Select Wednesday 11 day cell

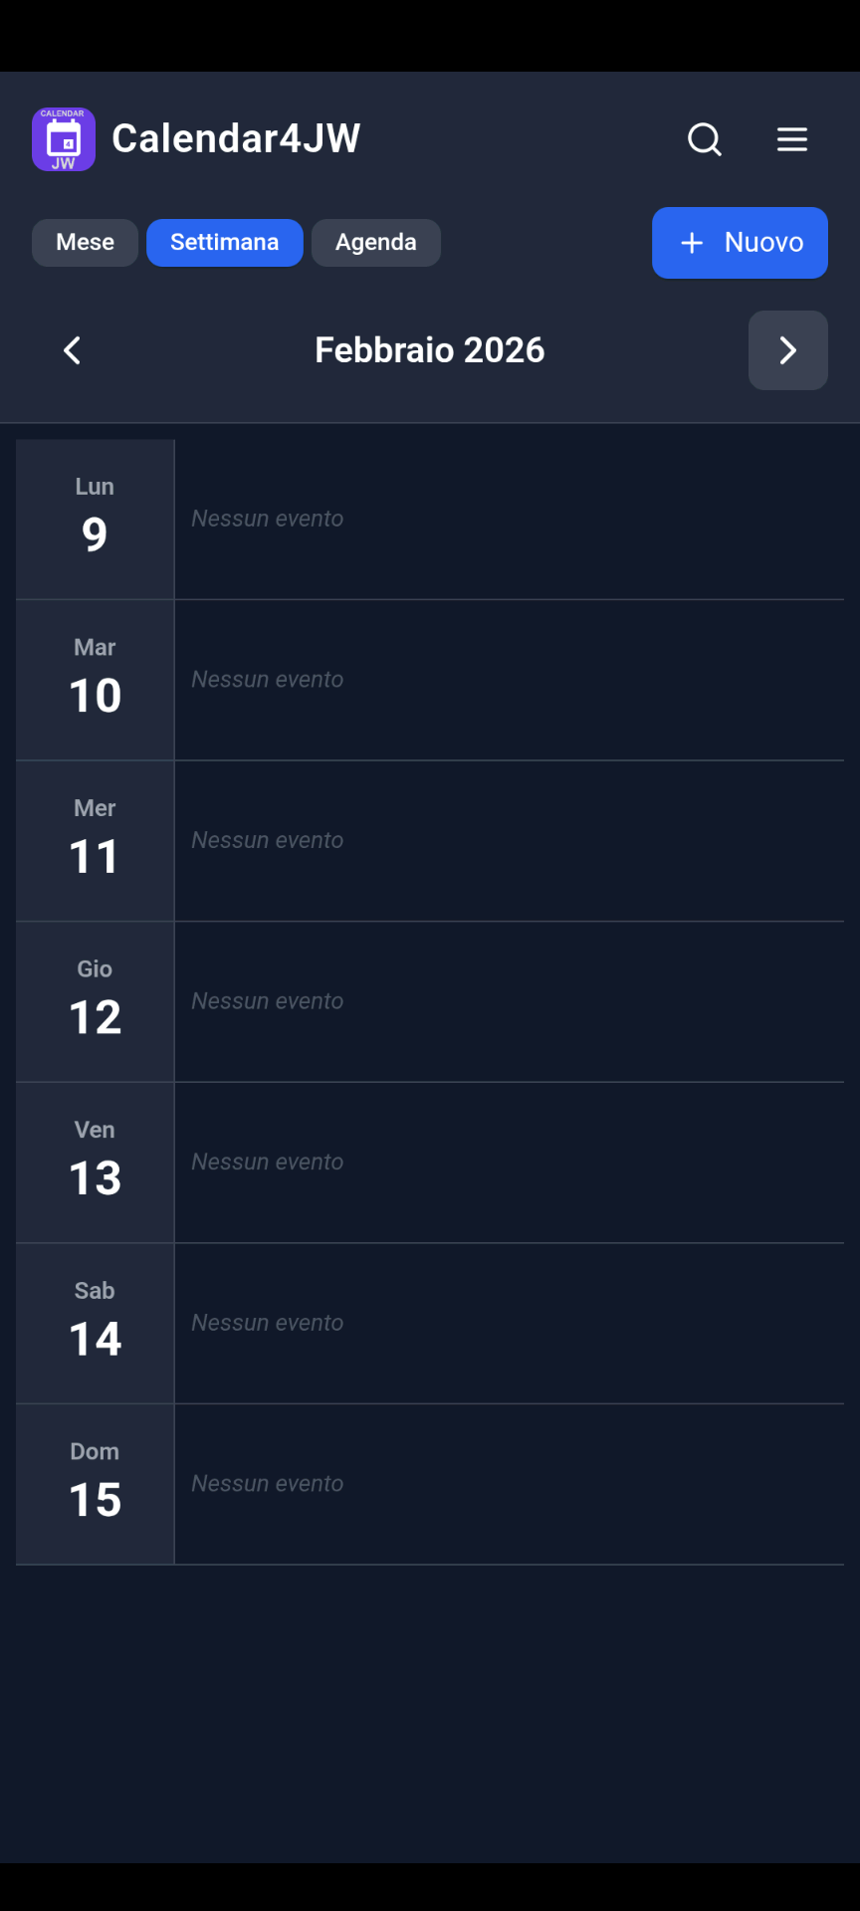coord(95,841)
